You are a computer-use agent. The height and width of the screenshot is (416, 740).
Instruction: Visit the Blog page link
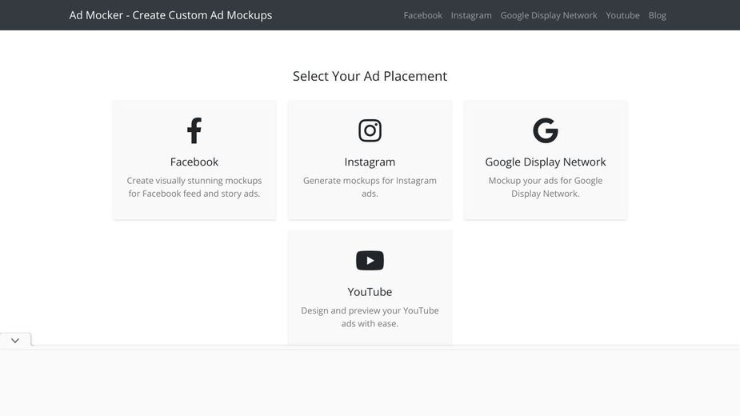657,15
